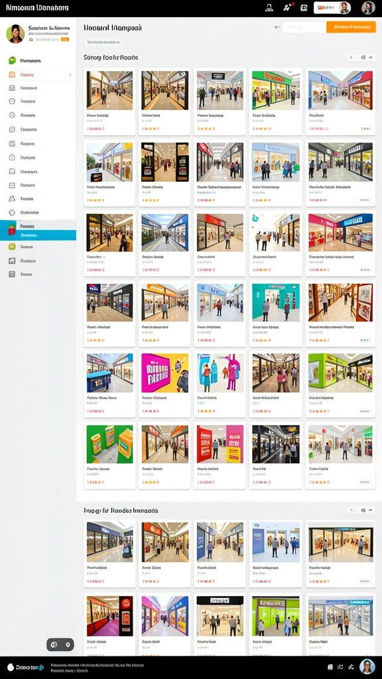Click the sidebar profile photo
The height and width of the screenshot is (679, 382).
click(x=15, y=33)
